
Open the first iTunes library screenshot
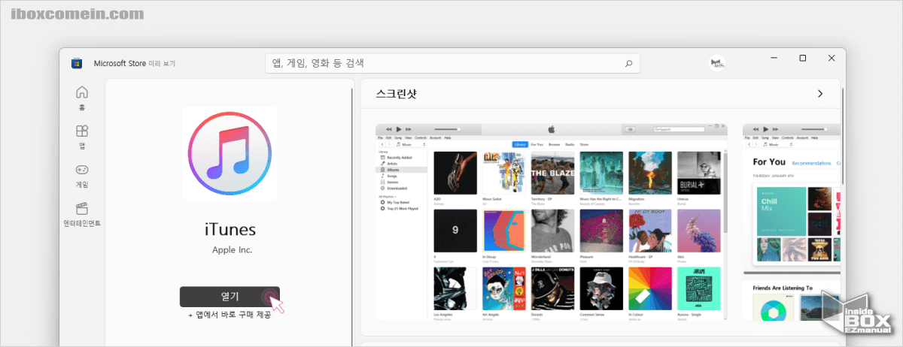[552, 222]
